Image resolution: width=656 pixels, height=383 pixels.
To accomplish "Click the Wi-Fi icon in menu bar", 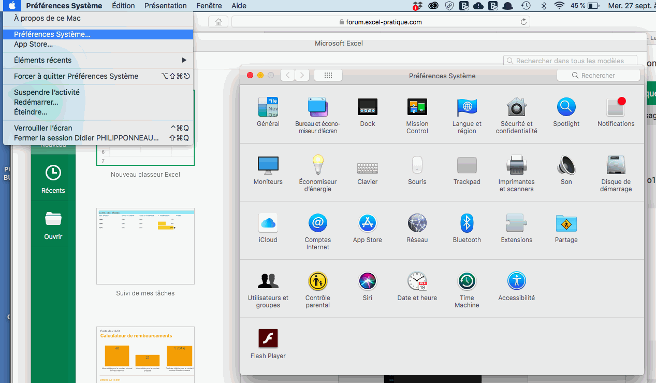I will coord(559,6).
